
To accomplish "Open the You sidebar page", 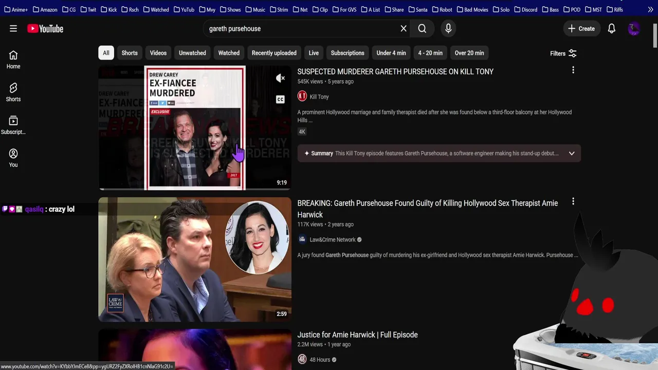I will pos(13,158).
